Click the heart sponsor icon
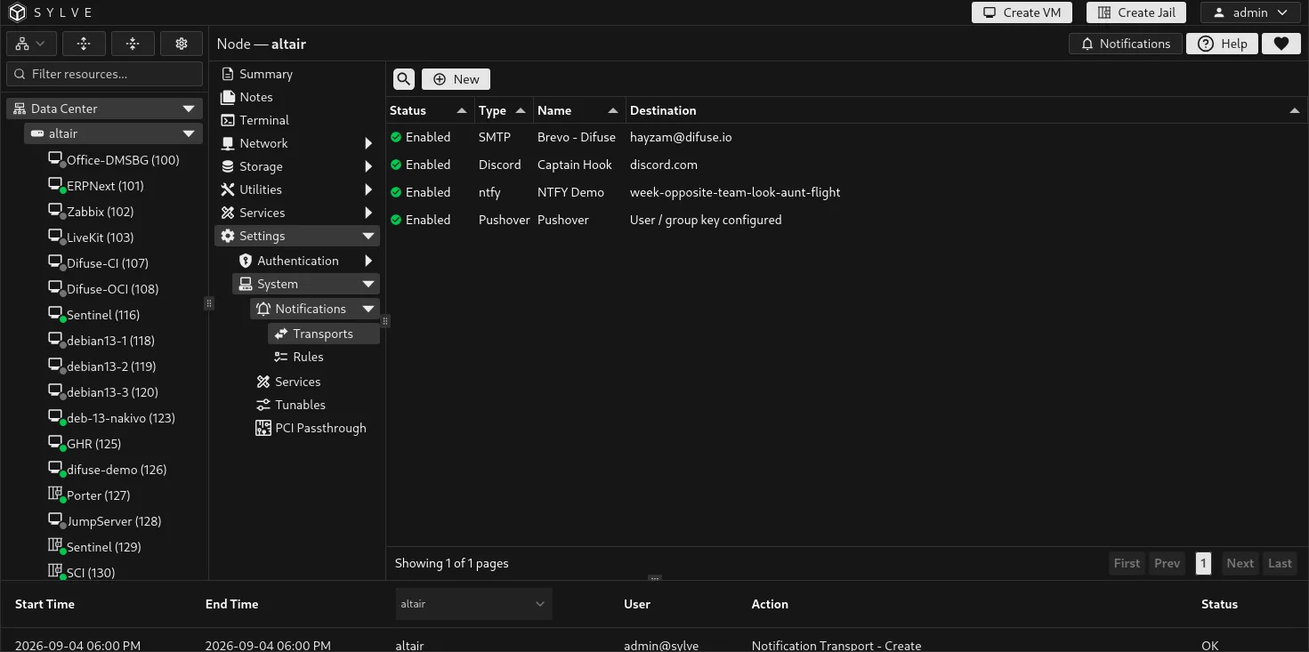The image size is (1309, 652). coord(1281,44)
